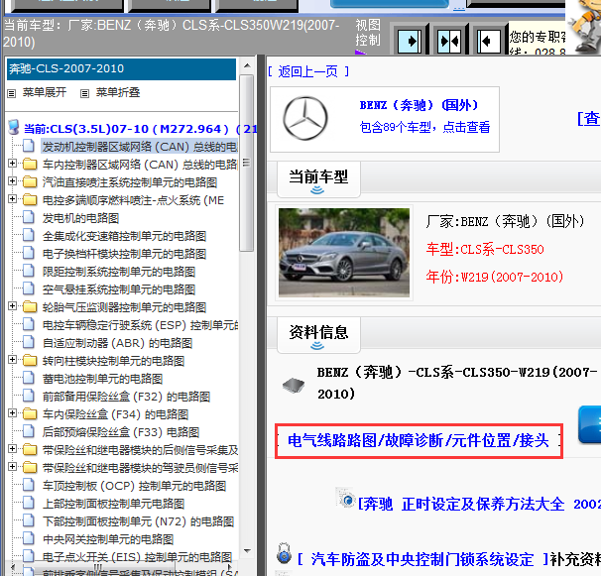The width and height of the screenshot is (601, 576).
Task: Expand 轮胎气压监测器控制单元 tree node
Action: (12, 305)
